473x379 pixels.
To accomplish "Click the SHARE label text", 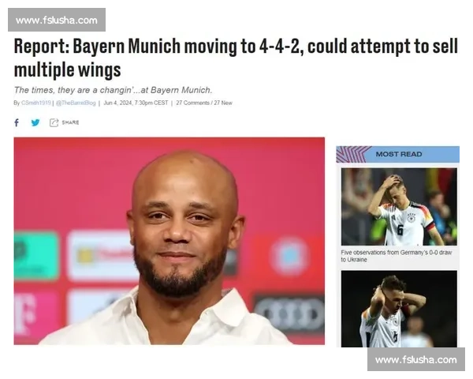I will click(71, 122).
